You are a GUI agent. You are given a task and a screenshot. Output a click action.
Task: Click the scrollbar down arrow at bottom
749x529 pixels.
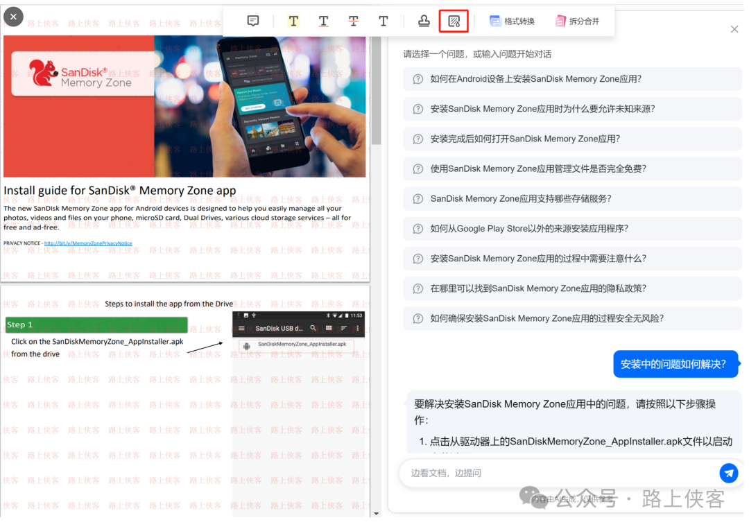[377, 514]
